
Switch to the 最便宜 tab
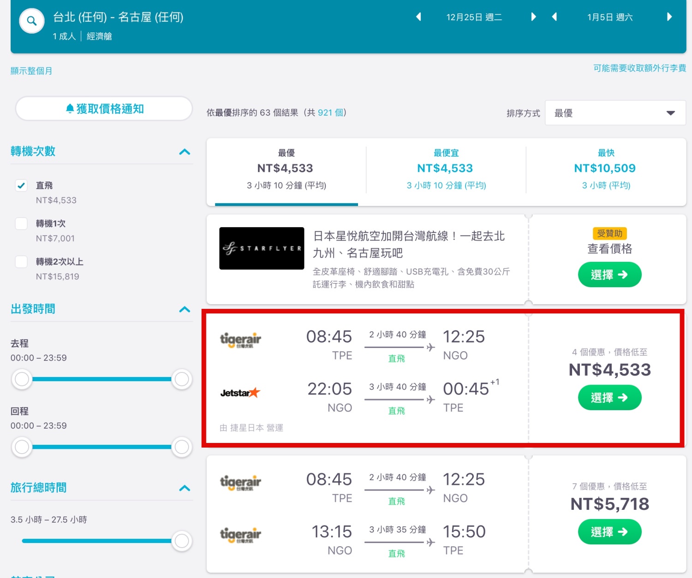(446, 169)
